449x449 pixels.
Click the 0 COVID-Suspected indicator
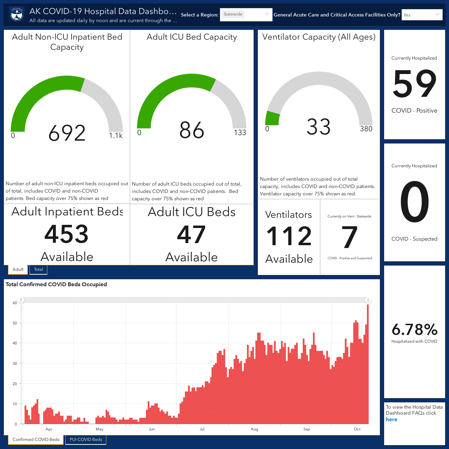point(415,202)
